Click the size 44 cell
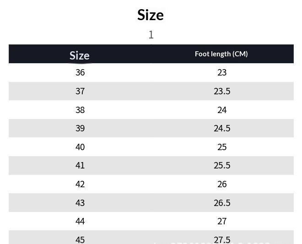This screenshot has width=302, height=244. click(80, 221)
